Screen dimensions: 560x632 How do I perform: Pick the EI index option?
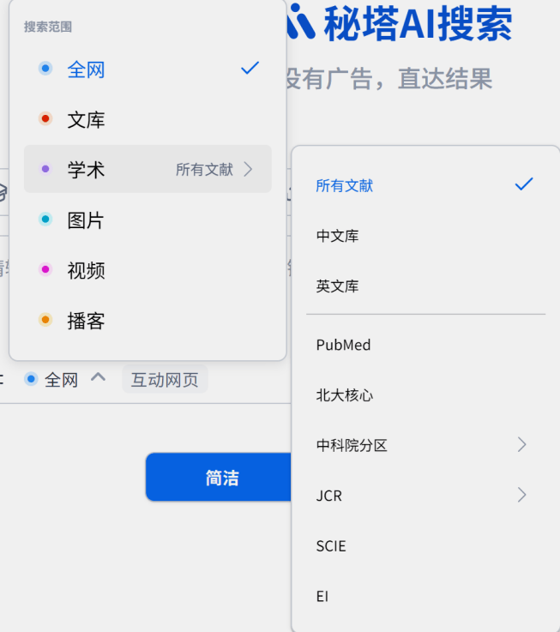click(322, 596)
